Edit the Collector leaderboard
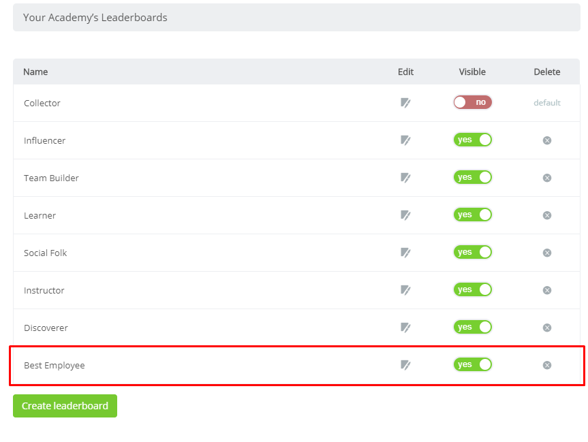Viewport: 588px width, 442px height. (x=405, y=102)
